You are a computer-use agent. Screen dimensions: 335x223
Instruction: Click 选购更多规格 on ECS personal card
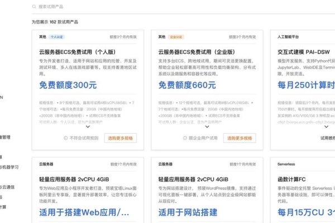click(121, 138)
